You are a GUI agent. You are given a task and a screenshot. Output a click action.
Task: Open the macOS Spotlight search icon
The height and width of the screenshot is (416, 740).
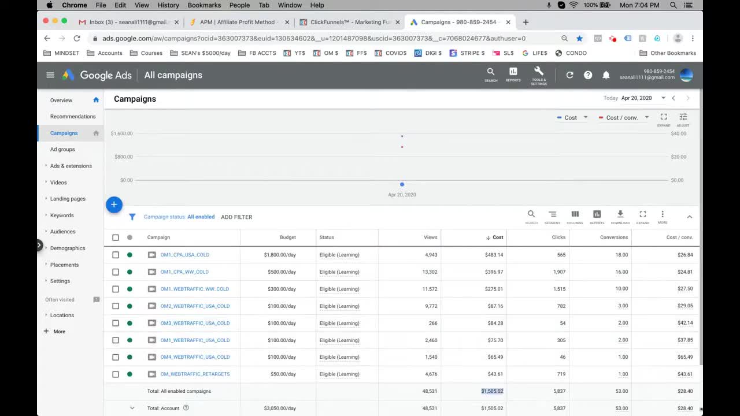[x=674, y=5]
